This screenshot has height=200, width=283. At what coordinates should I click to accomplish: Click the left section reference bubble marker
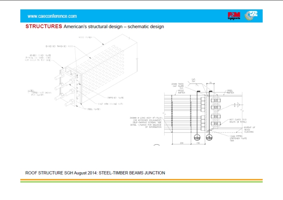(196, 137)
